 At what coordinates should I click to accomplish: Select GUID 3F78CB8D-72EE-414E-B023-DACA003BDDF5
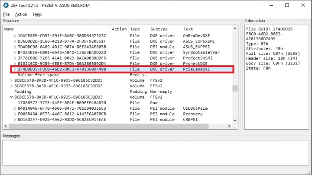[62, 58]
